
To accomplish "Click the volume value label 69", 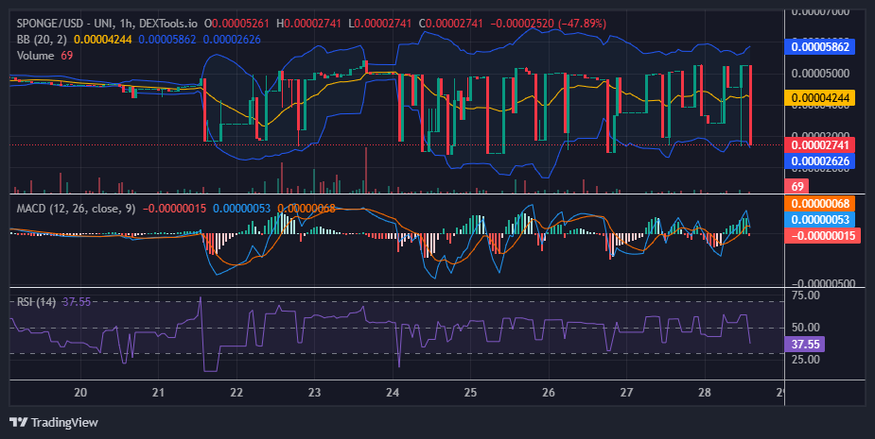I will tap(797, 186).
